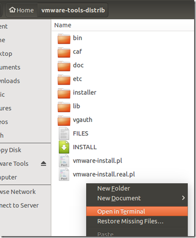The width and height of the screenshot is (196, 238).
Task: Select the FILES text document icon
Action: tap(64, 134)
